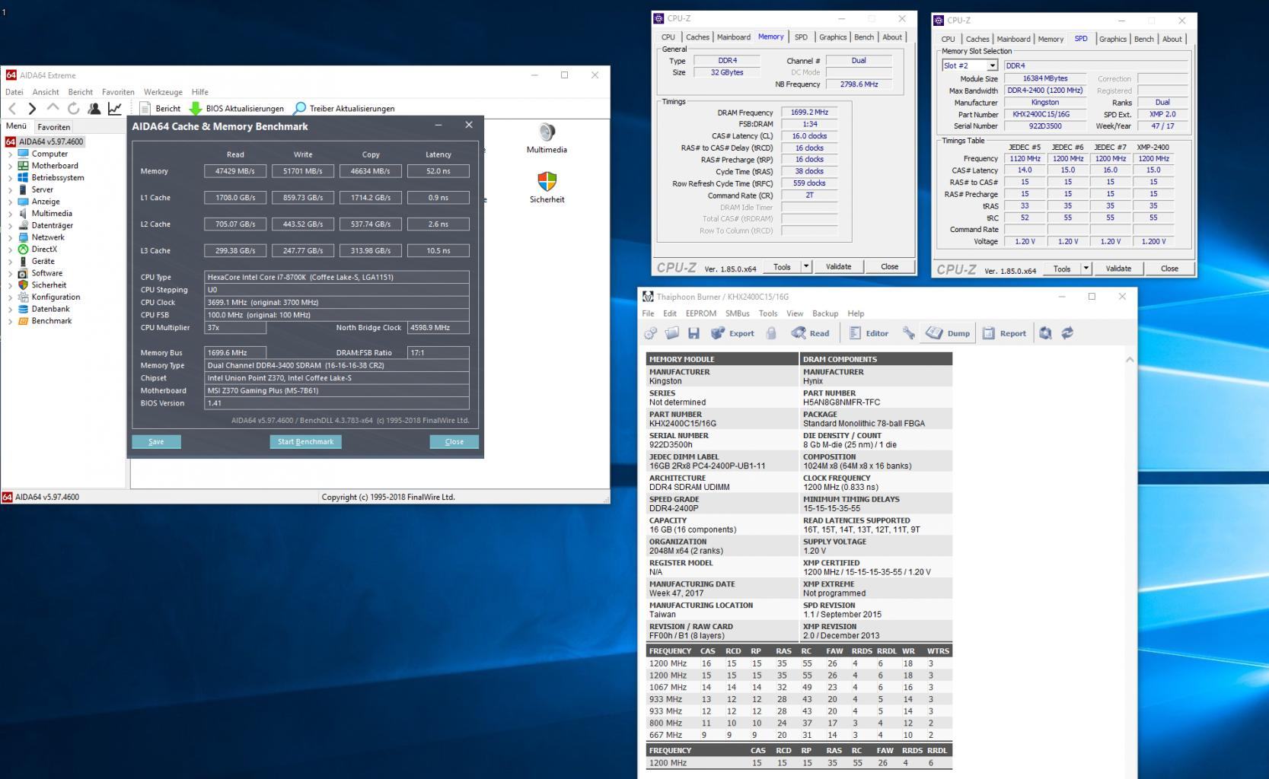Click the DRAM Frequency field 1699.2 MHz
The image size is (1269, 779).
(x=809, y=113)
